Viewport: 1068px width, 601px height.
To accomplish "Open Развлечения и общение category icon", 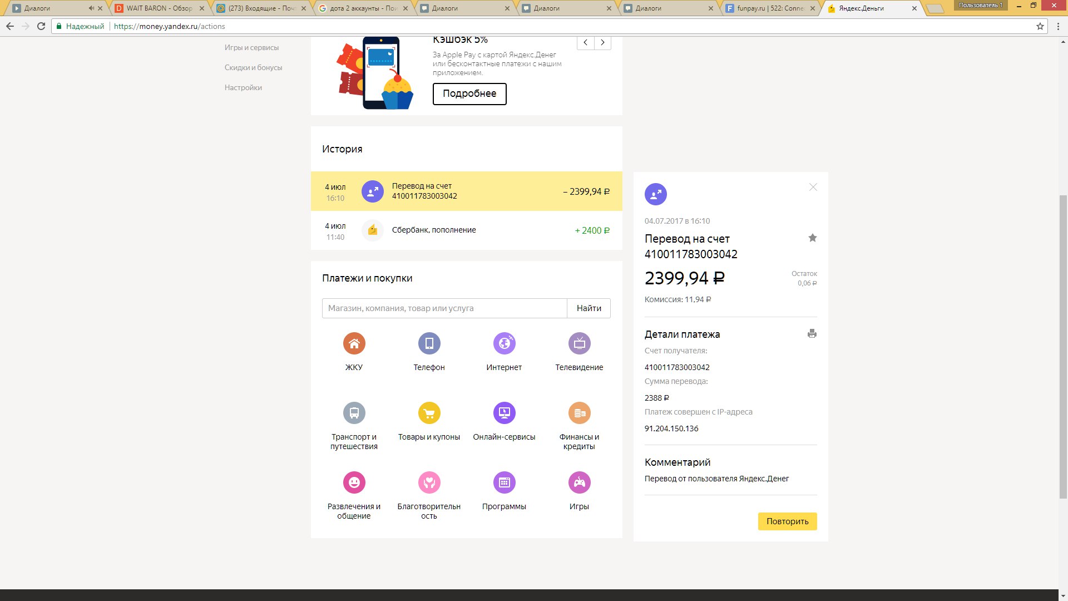I will [354, 482].
